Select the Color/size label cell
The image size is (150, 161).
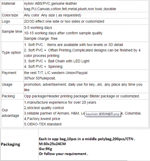coord(10,15)
